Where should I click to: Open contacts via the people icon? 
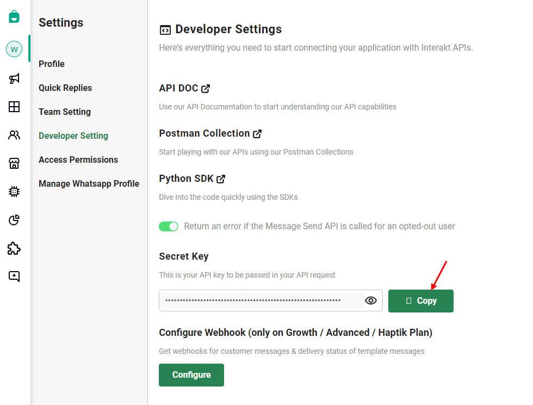[14, 135]
